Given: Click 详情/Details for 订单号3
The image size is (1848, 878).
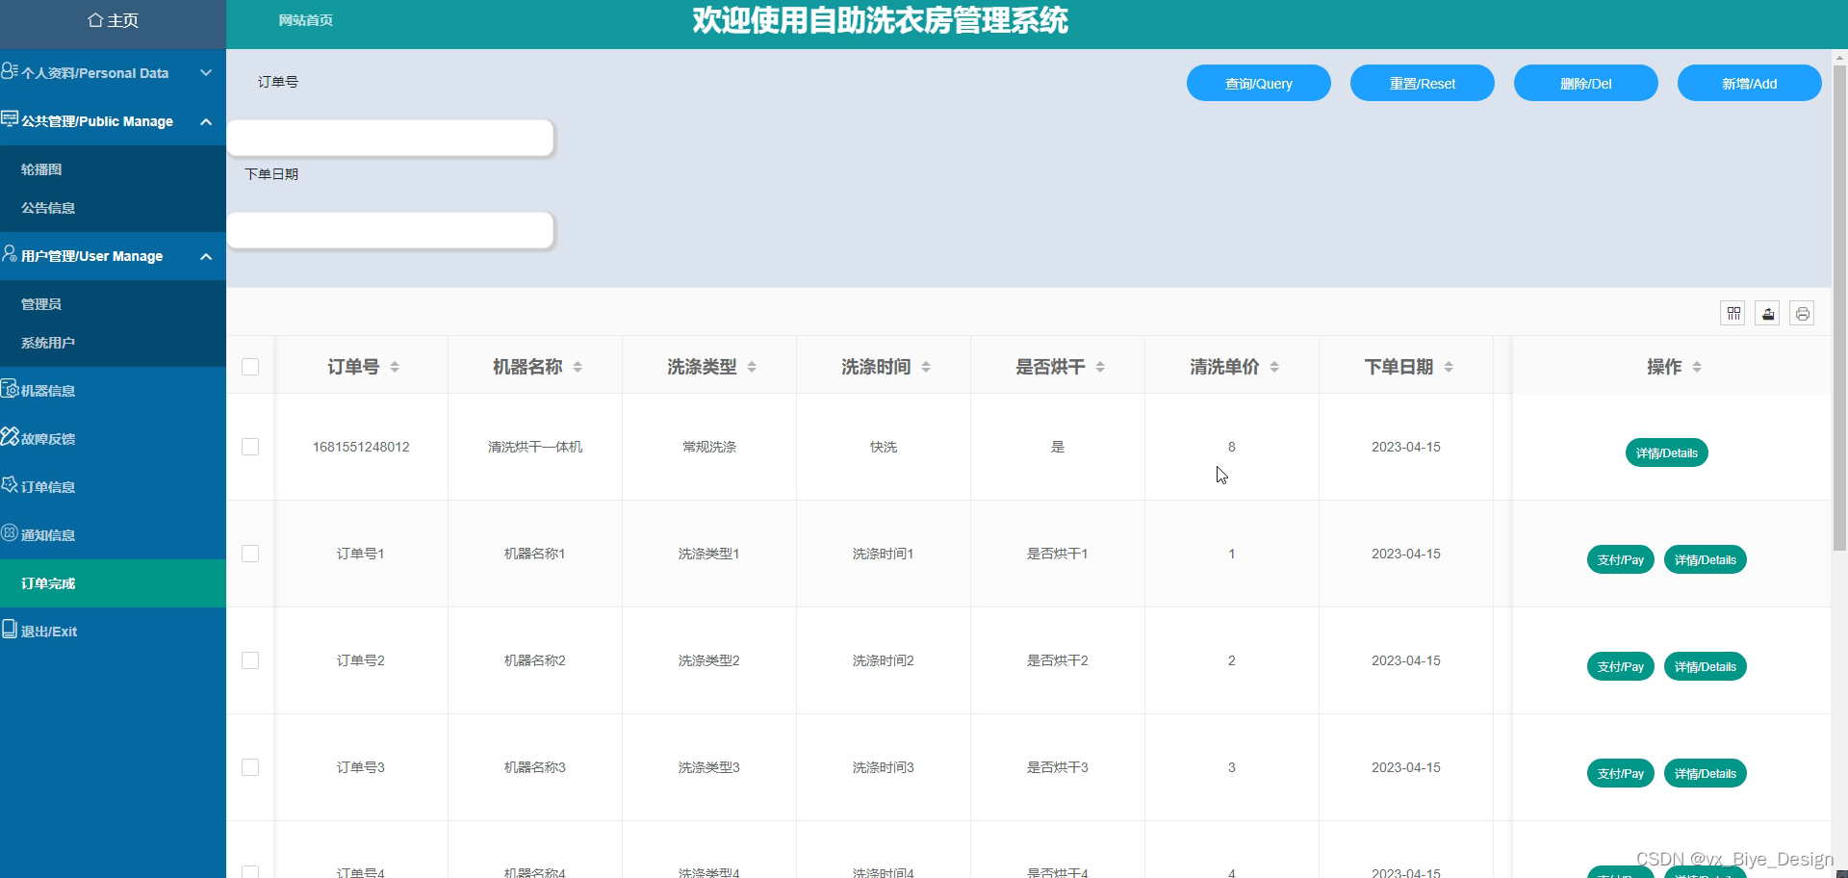Looking at the screenshot, I should pyautogui.click(x=1706, y=773).
